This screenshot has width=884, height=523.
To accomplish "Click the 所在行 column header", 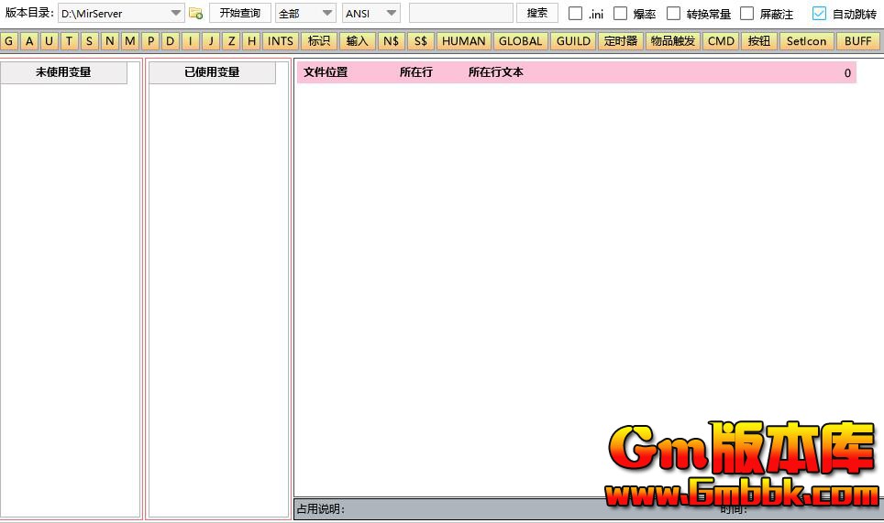I will pyautogui.click(x=416, y=72).
